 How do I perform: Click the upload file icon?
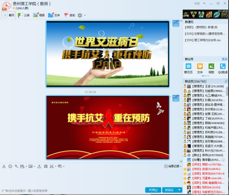(x=39, y=166)
